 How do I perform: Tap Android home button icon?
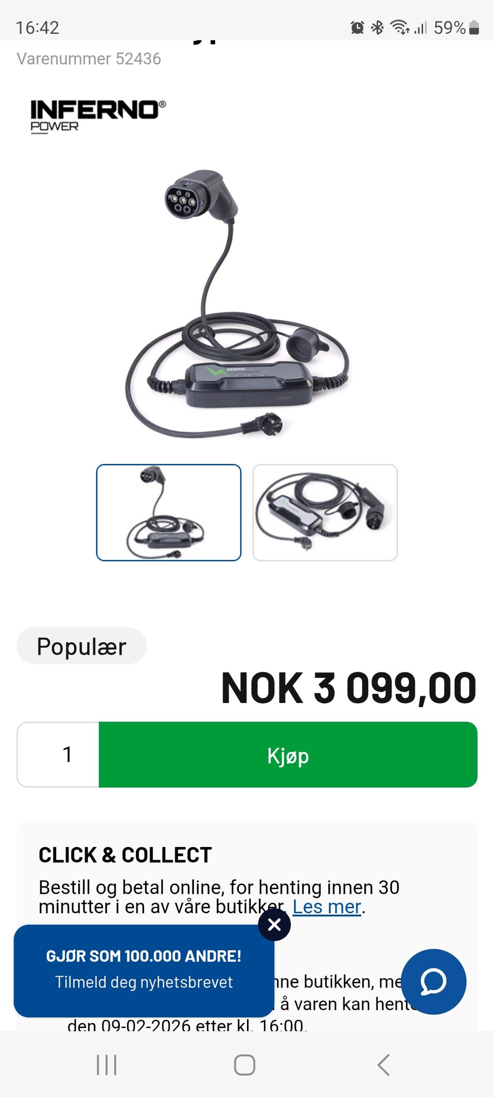pyautogui.click(x=244, y=1065)
